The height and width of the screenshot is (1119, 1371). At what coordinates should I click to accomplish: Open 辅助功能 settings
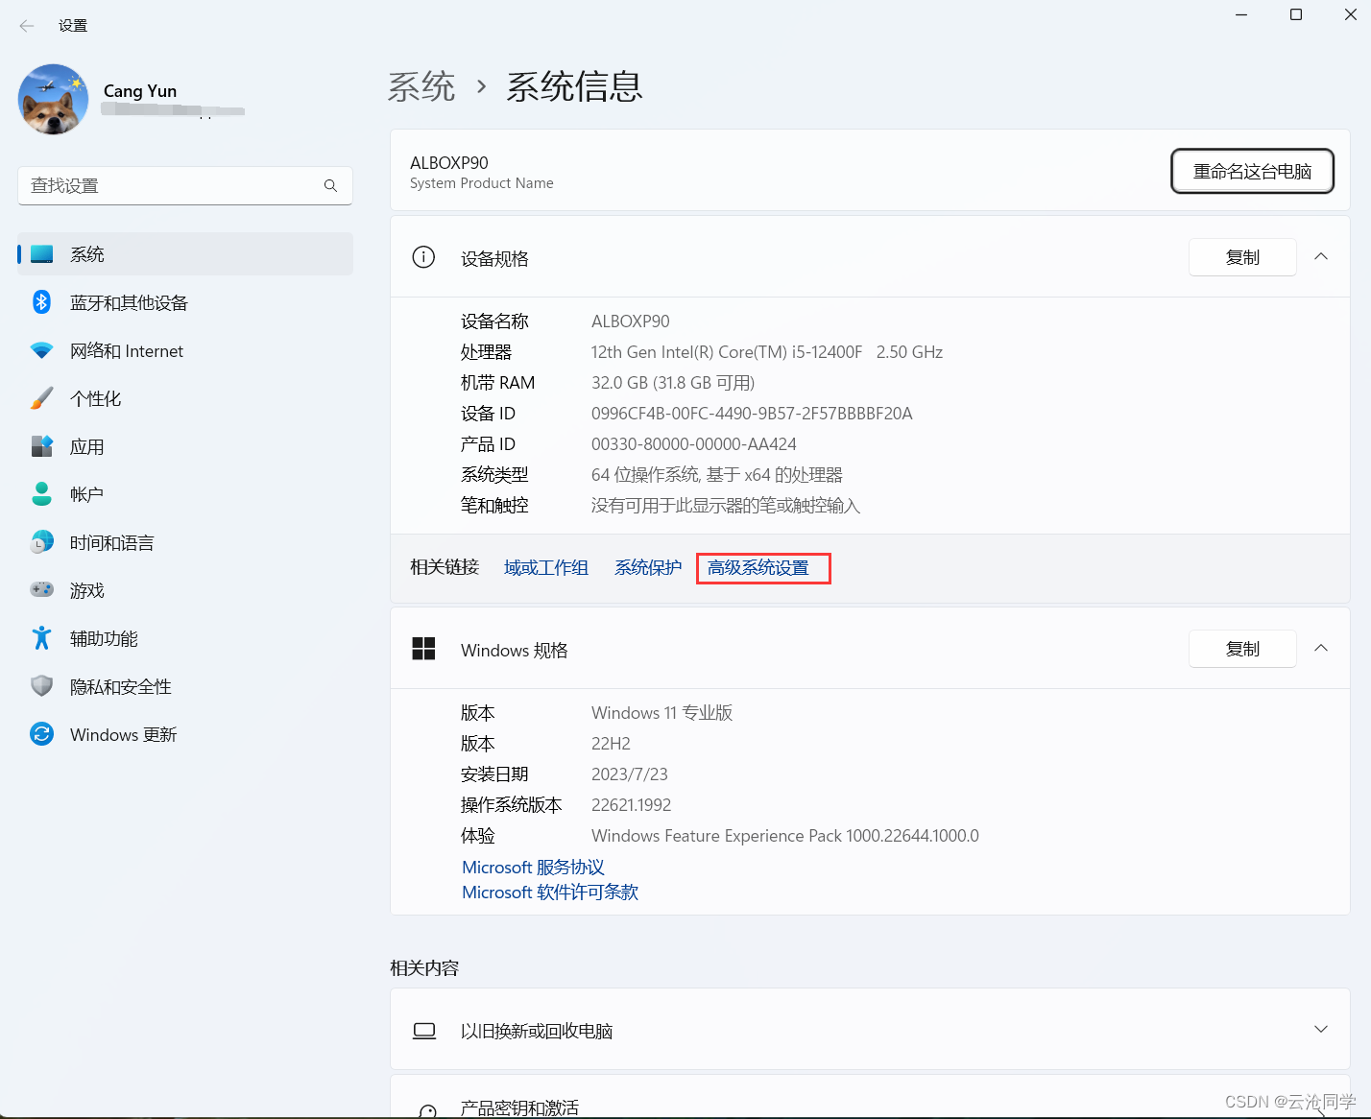[185, 638]
